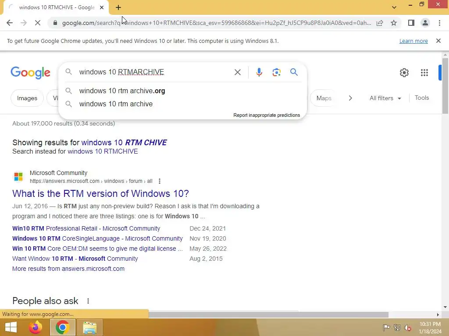Open corrected search windows 10 RTM CHIVE
This screenshot has height=336, width=449.
[x=124, y=143]
